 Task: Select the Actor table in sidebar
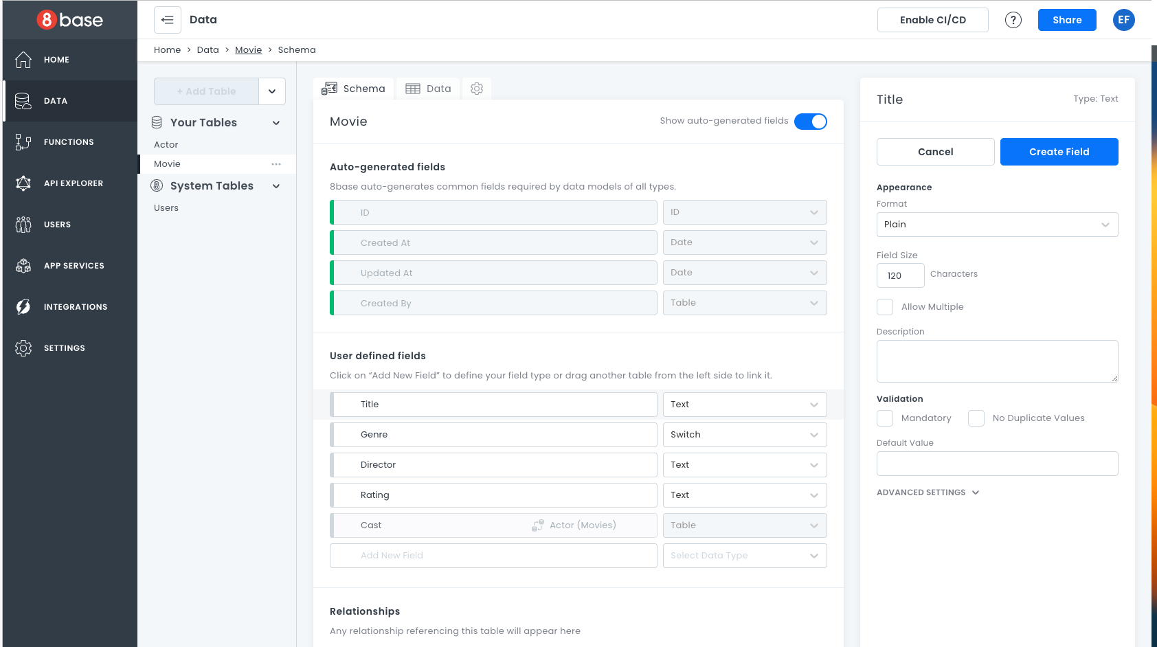[166, 145]
